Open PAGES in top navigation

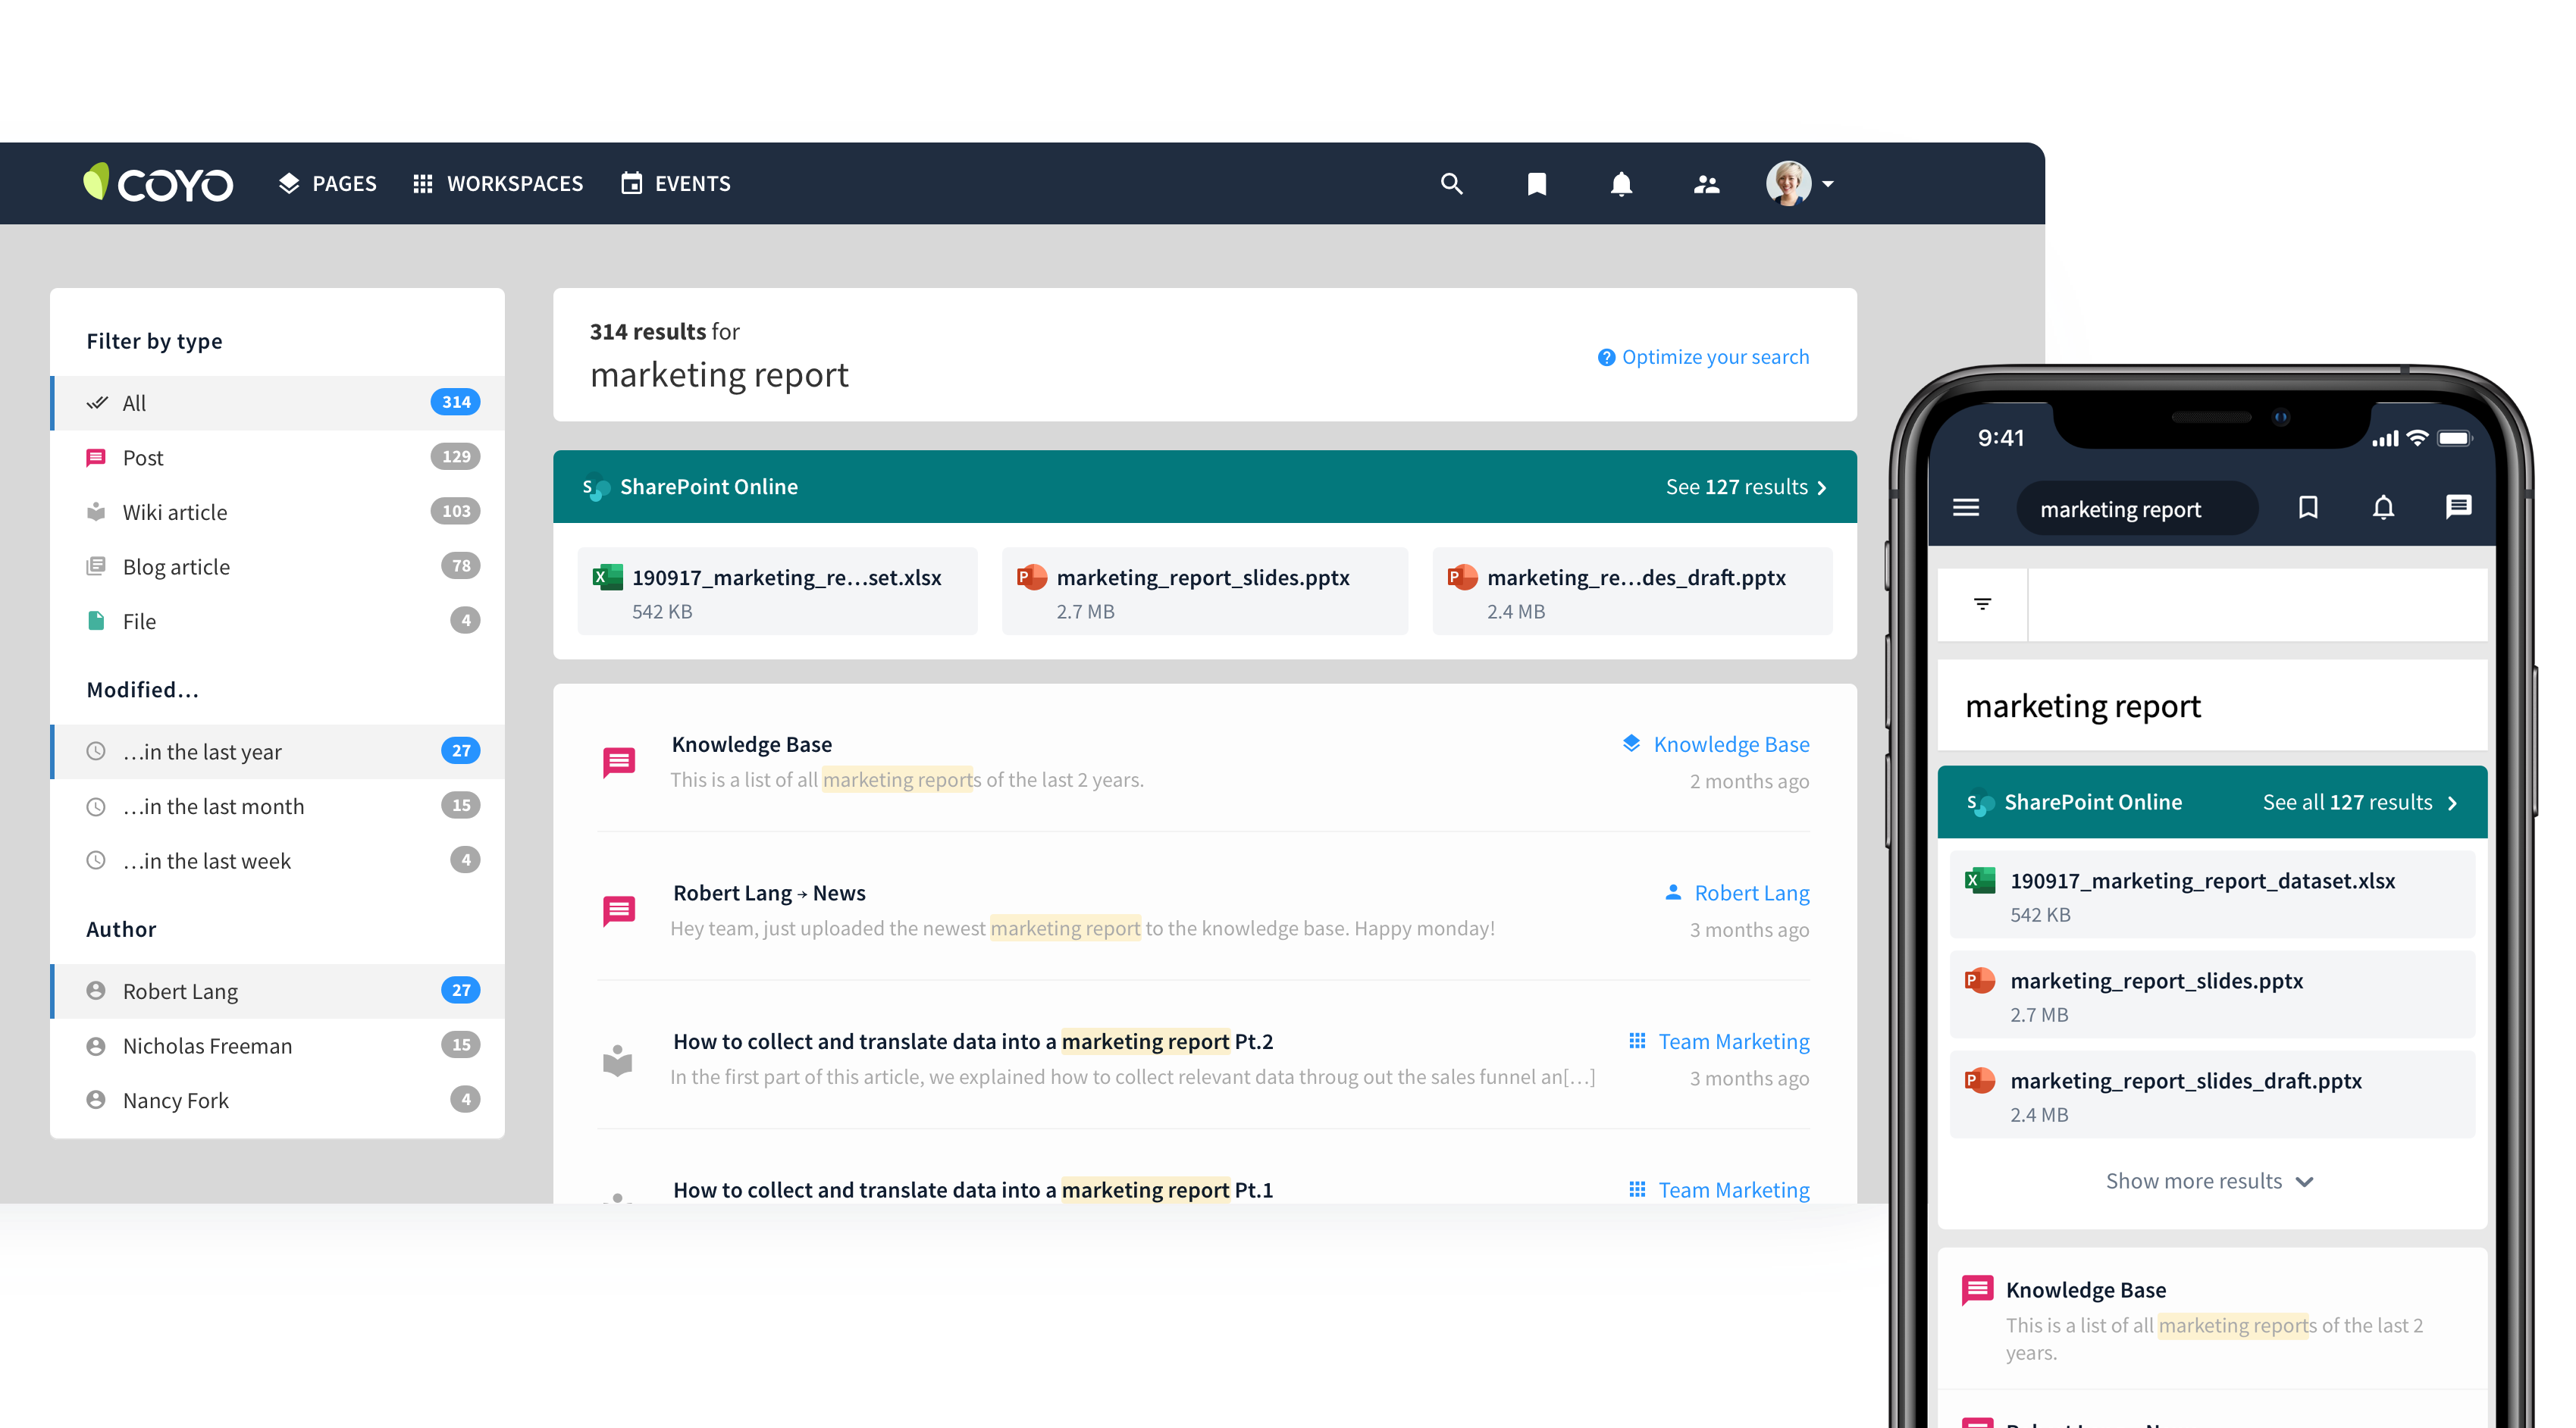(x=328, y=184)
